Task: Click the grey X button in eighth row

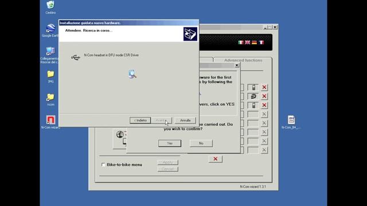Action: click(x=264, y=150)
